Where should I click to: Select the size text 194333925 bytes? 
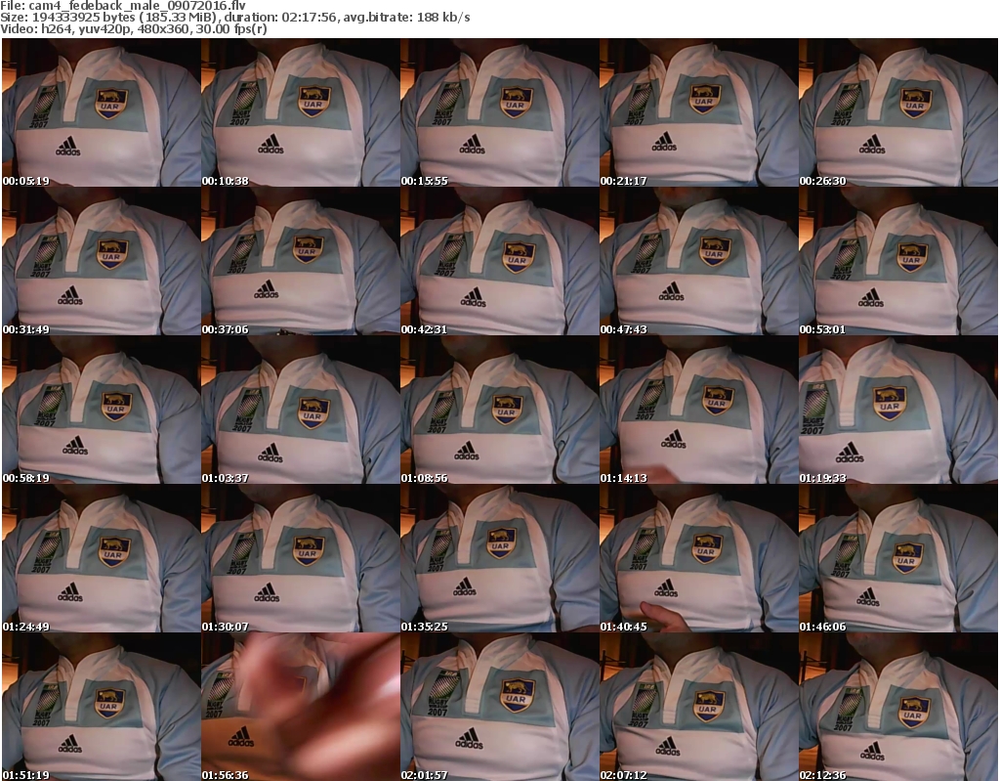pos(82,18)
